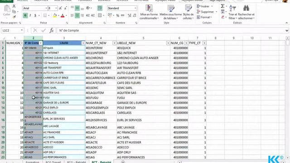Open filter arrow on NUMLIGN column

click(x=22, y=43)
